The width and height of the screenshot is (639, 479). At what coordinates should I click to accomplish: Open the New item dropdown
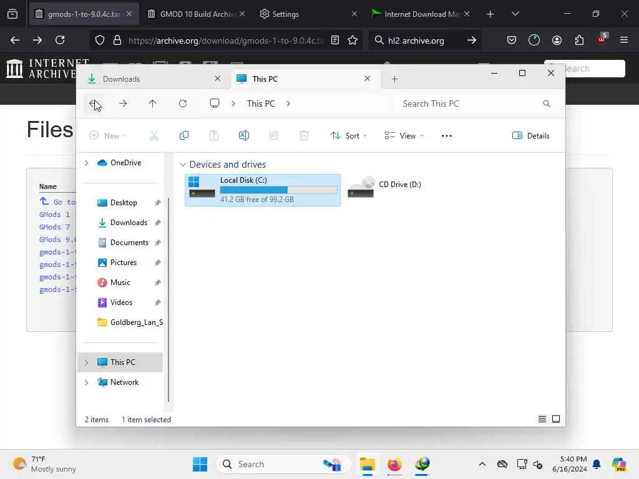click(x=108, y=135)
